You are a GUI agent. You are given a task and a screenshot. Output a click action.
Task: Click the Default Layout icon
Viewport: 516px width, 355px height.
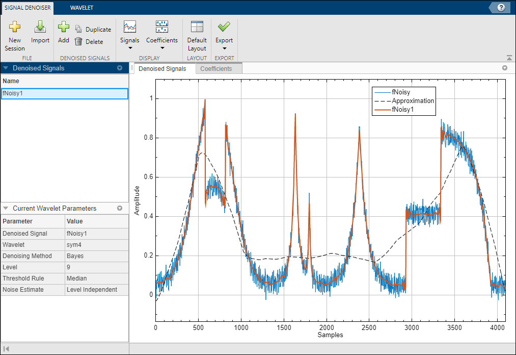tap(197, 28)
